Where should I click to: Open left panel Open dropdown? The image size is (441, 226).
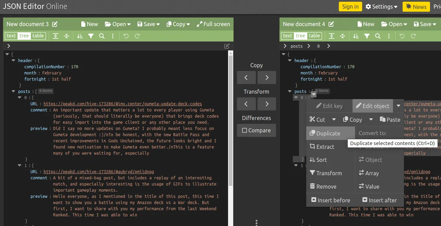118,24
